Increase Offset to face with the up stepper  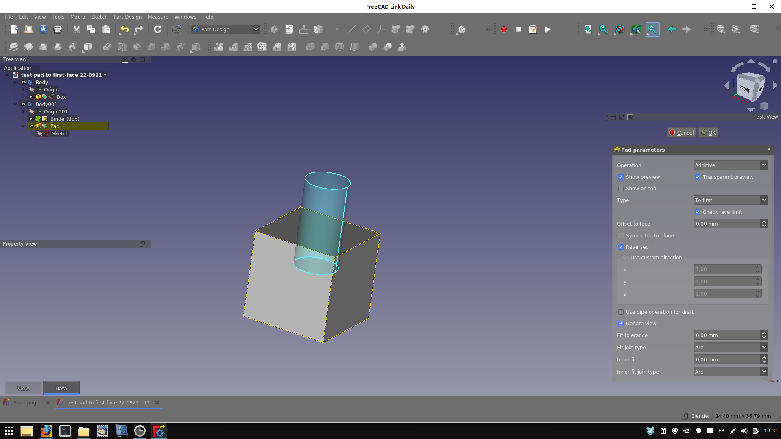(764, 222)
